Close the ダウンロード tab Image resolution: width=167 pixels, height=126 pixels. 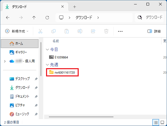coord(63,7)
